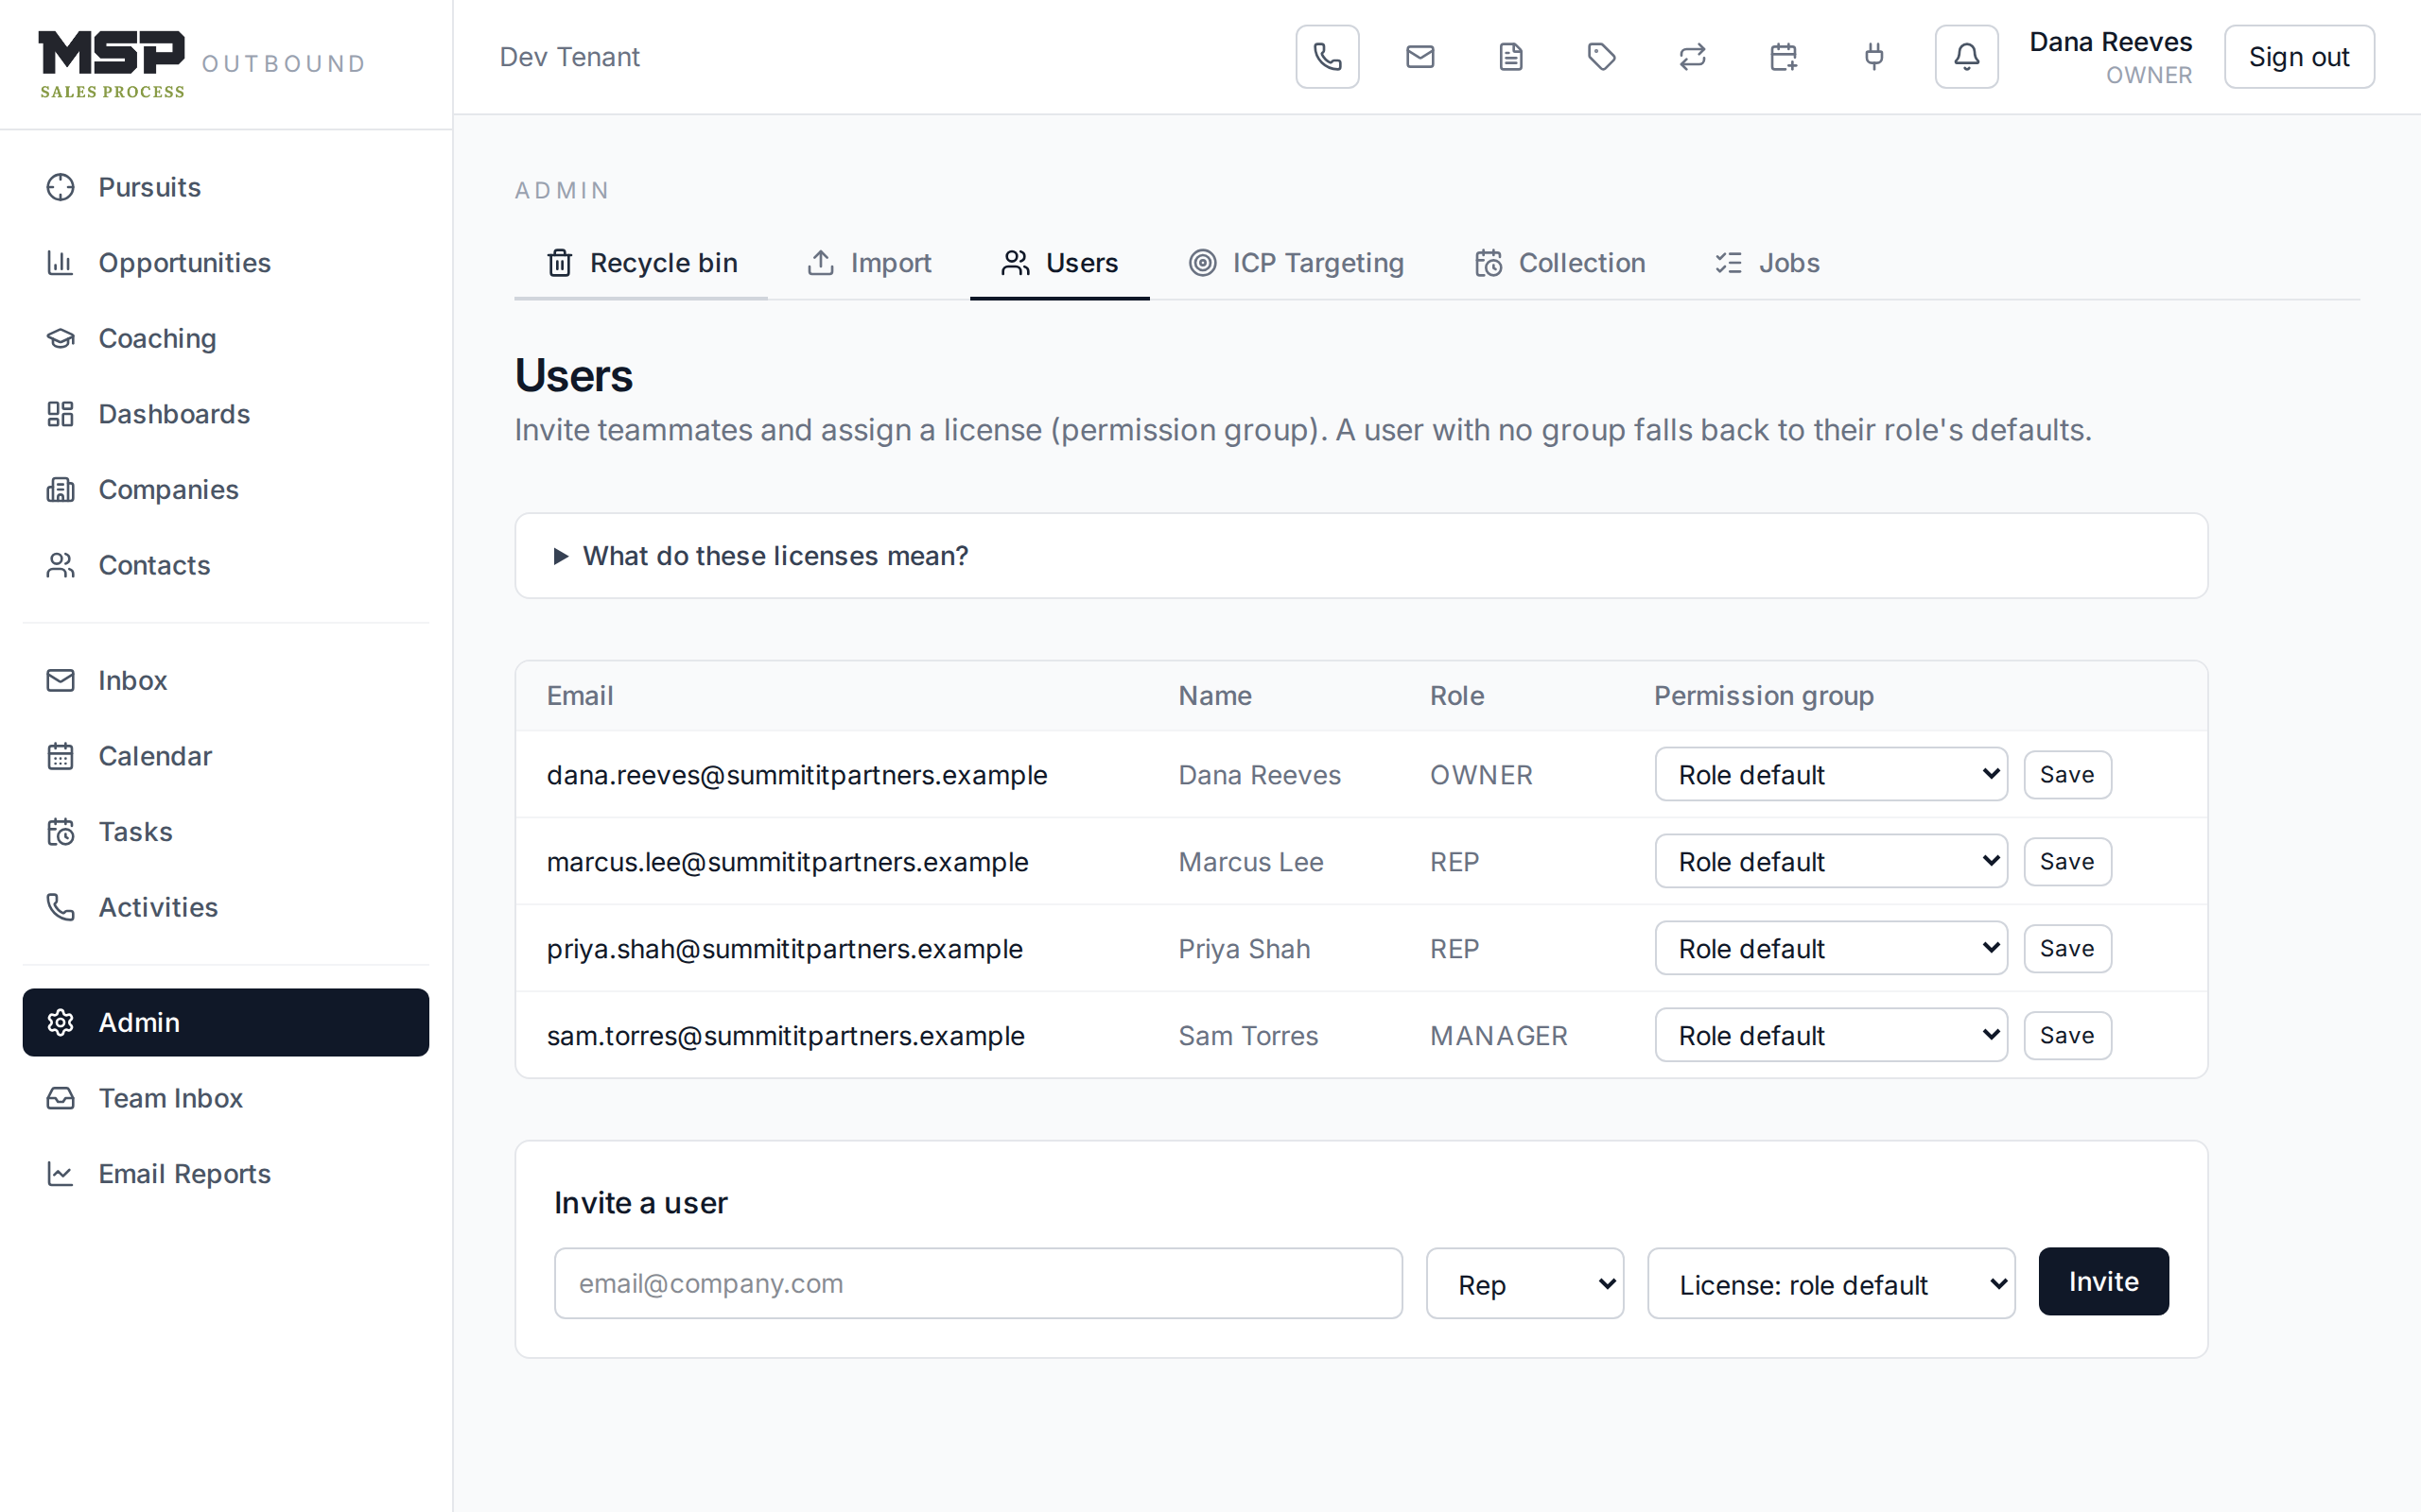Screen dimensions: 2421x1512
Task: Select the Users tab
Action: click(1059, 263)
